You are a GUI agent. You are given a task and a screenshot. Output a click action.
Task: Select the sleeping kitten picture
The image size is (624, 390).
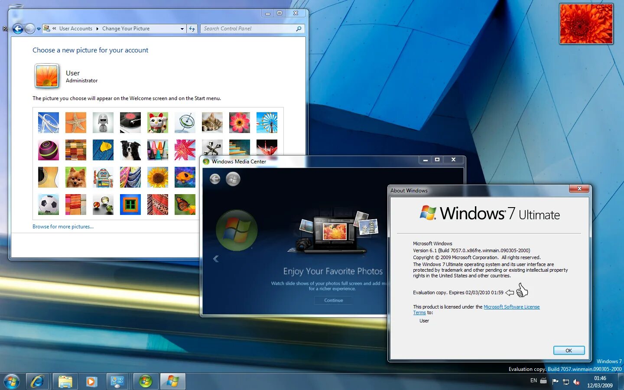pyautogui.click(x=212, y=123)
